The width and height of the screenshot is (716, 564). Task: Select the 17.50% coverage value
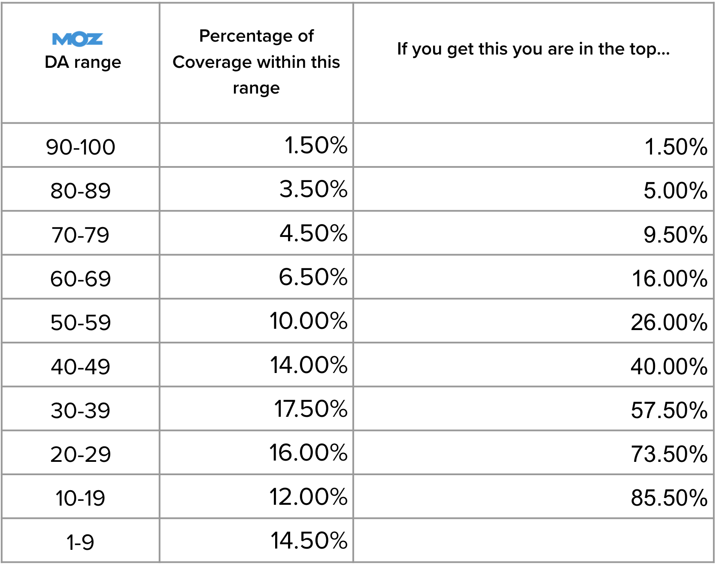(x=310, y=409)
